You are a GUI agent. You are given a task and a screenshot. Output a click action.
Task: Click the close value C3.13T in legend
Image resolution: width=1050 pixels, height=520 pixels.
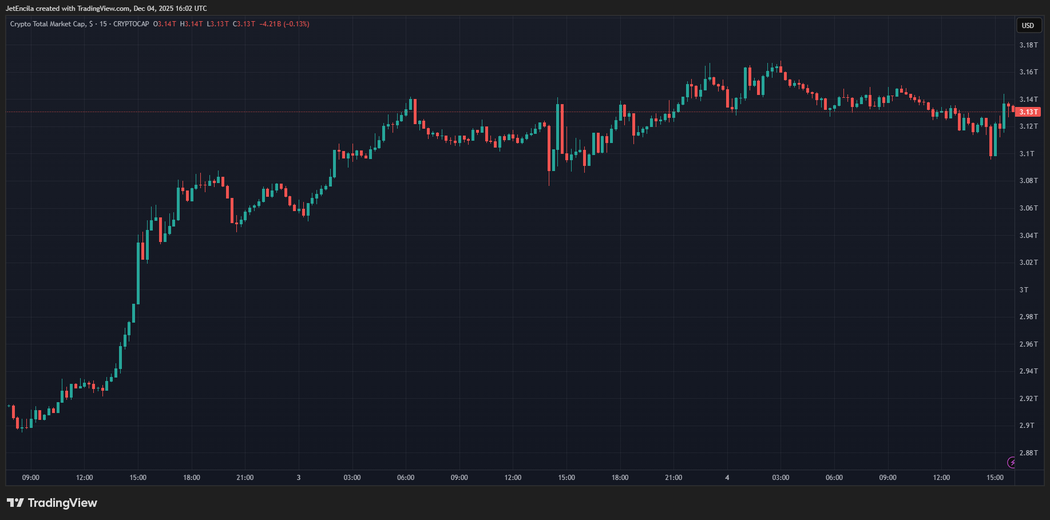tap(244, 24)
